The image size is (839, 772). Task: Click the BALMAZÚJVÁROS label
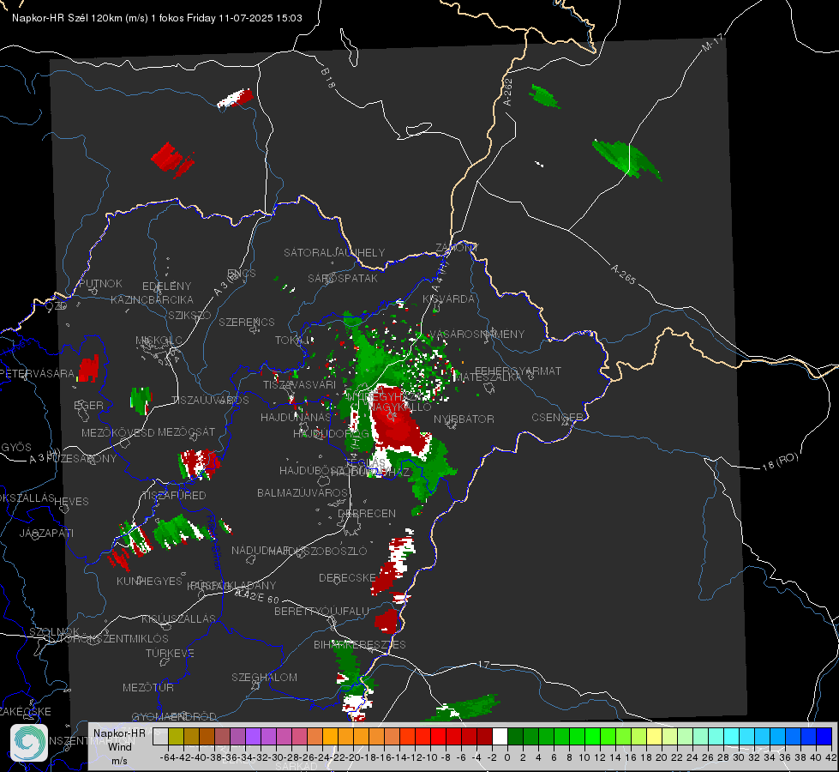tap(303, 492)
